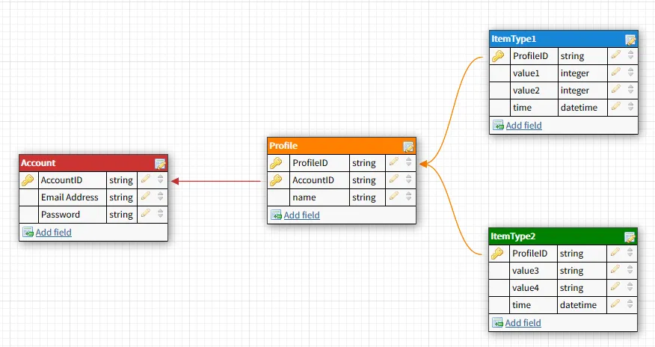655x347 pixels.
Task: Select the 'name' field in Profile
Action: tap(304, 197)
